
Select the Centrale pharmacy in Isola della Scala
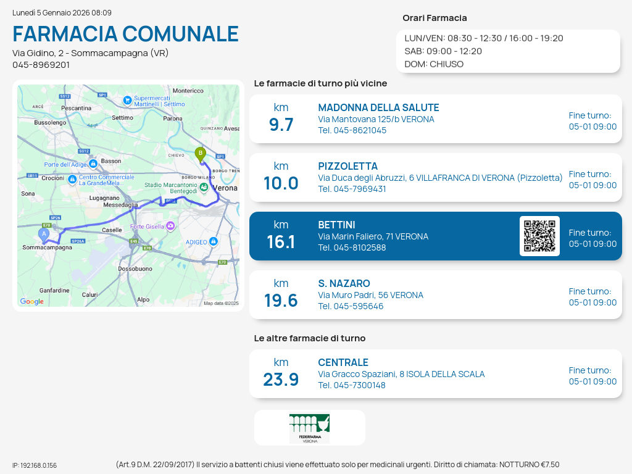(435, 373)
